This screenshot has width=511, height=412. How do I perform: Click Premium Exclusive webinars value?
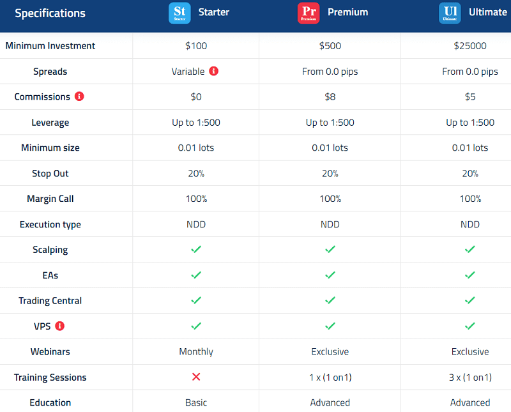click(x=330, y=352)
